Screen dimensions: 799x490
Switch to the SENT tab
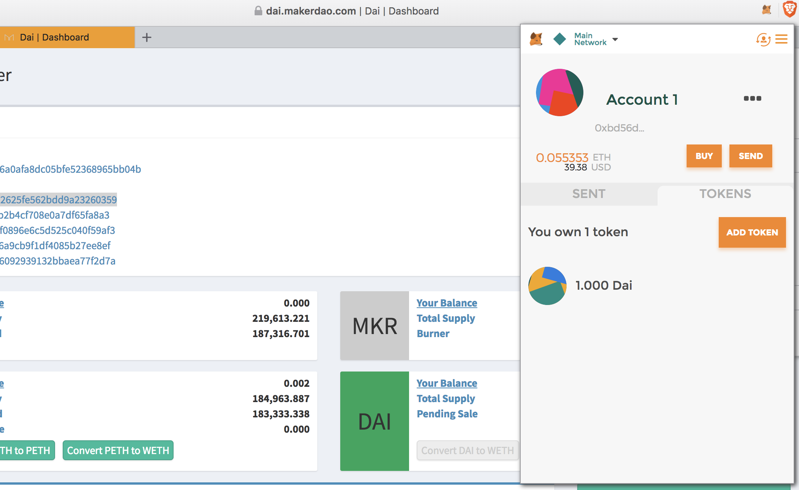[589, 194]
